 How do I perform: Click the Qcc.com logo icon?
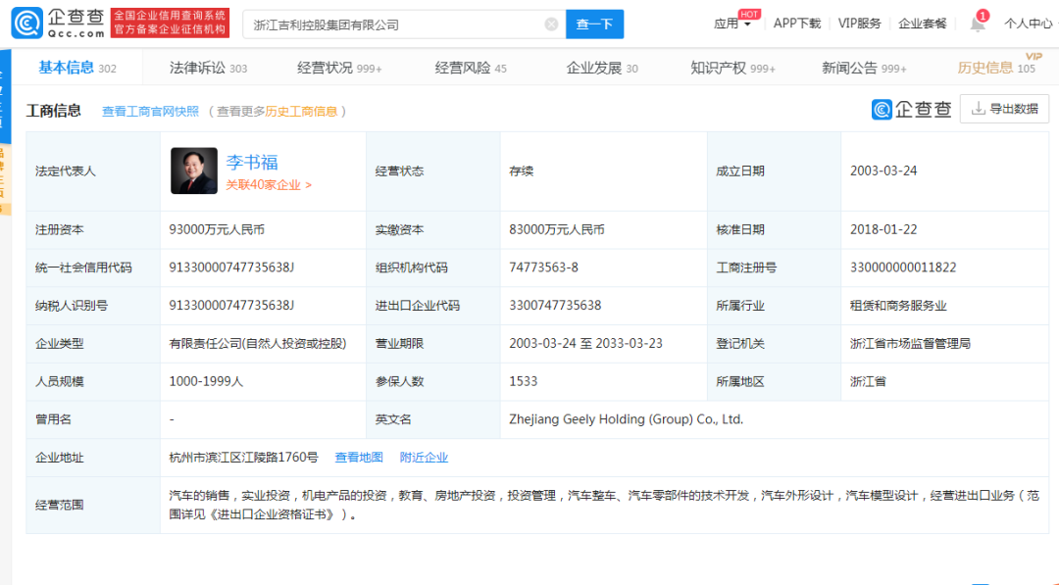pyautogui.click(x=27, y=24)
